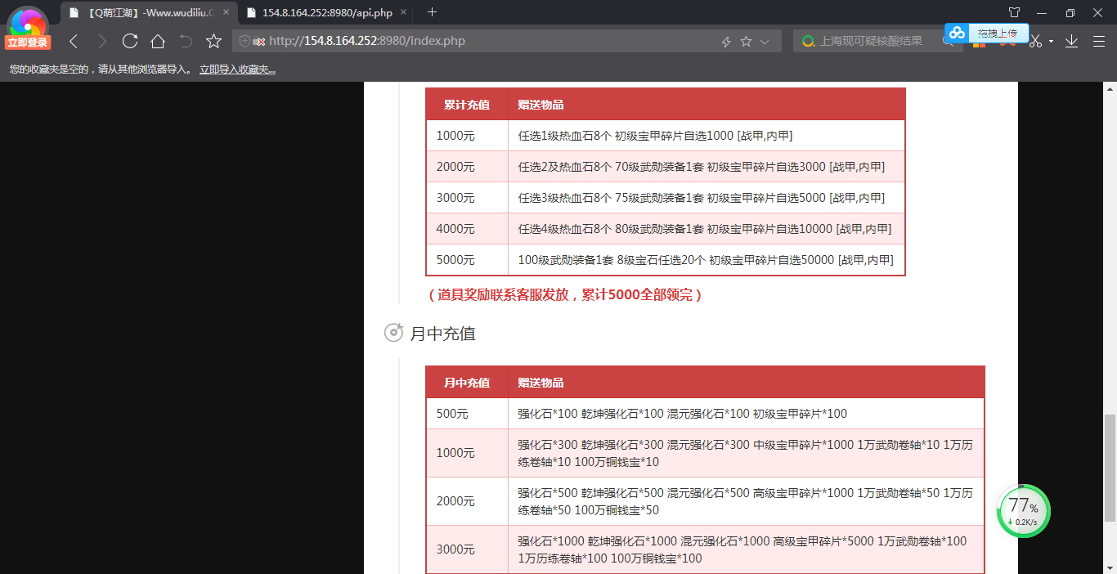Screen dimensions: 1117x574
Task: Click the site security shield icon
Action: [x=244, y=41]
